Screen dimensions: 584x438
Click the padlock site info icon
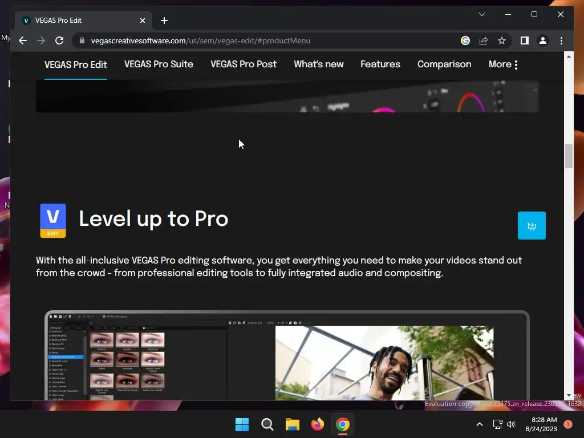pos(82,40)
